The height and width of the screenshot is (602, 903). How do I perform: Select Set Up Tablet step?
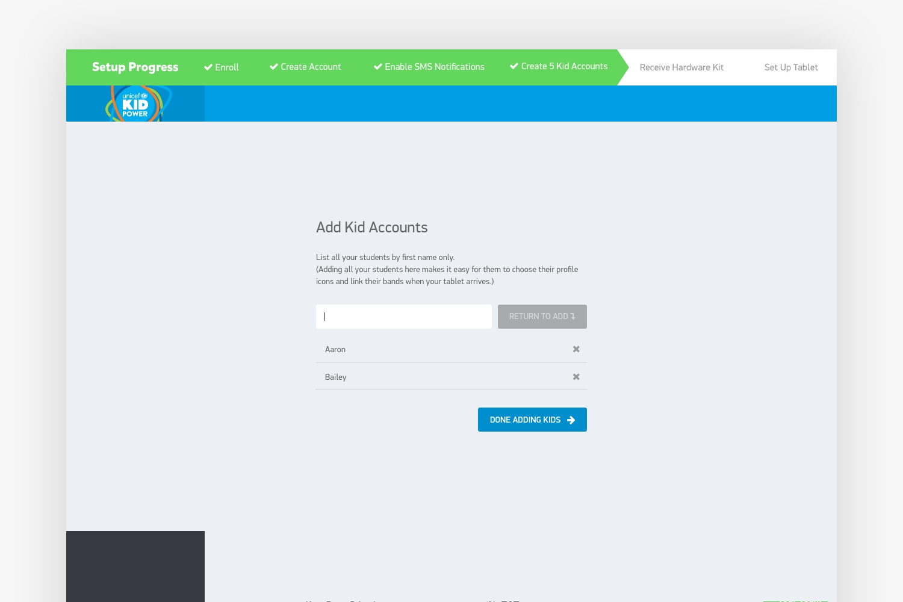791,67
